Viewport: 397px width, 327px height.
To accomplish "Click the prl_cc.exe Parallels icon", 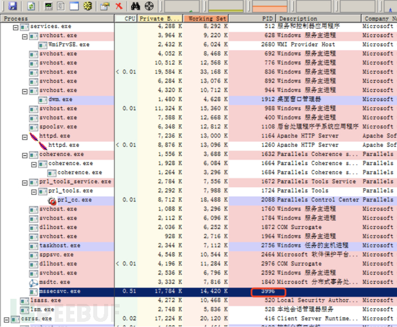I will coord(52,200).
